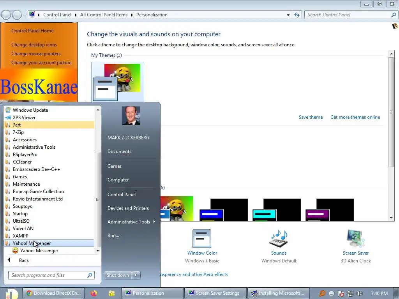
Task: Open Control Panel Home link
Action: (x=32, y=30)
